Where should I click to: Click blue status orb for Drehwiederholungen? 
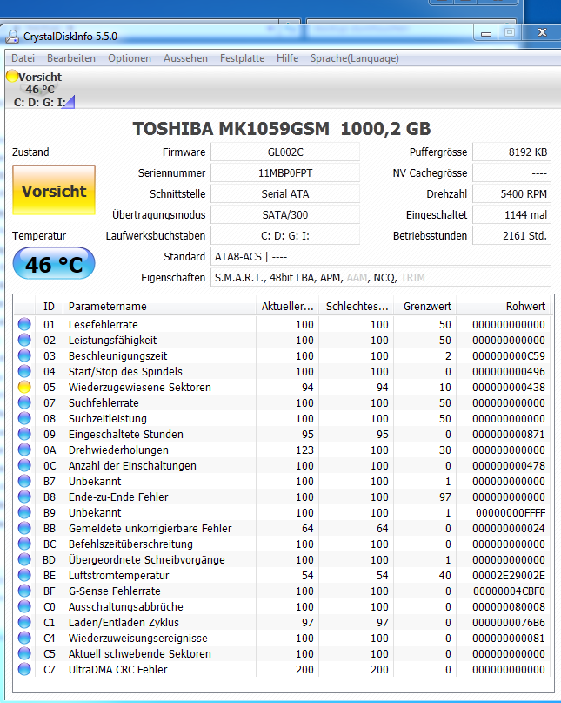(24, 450)
